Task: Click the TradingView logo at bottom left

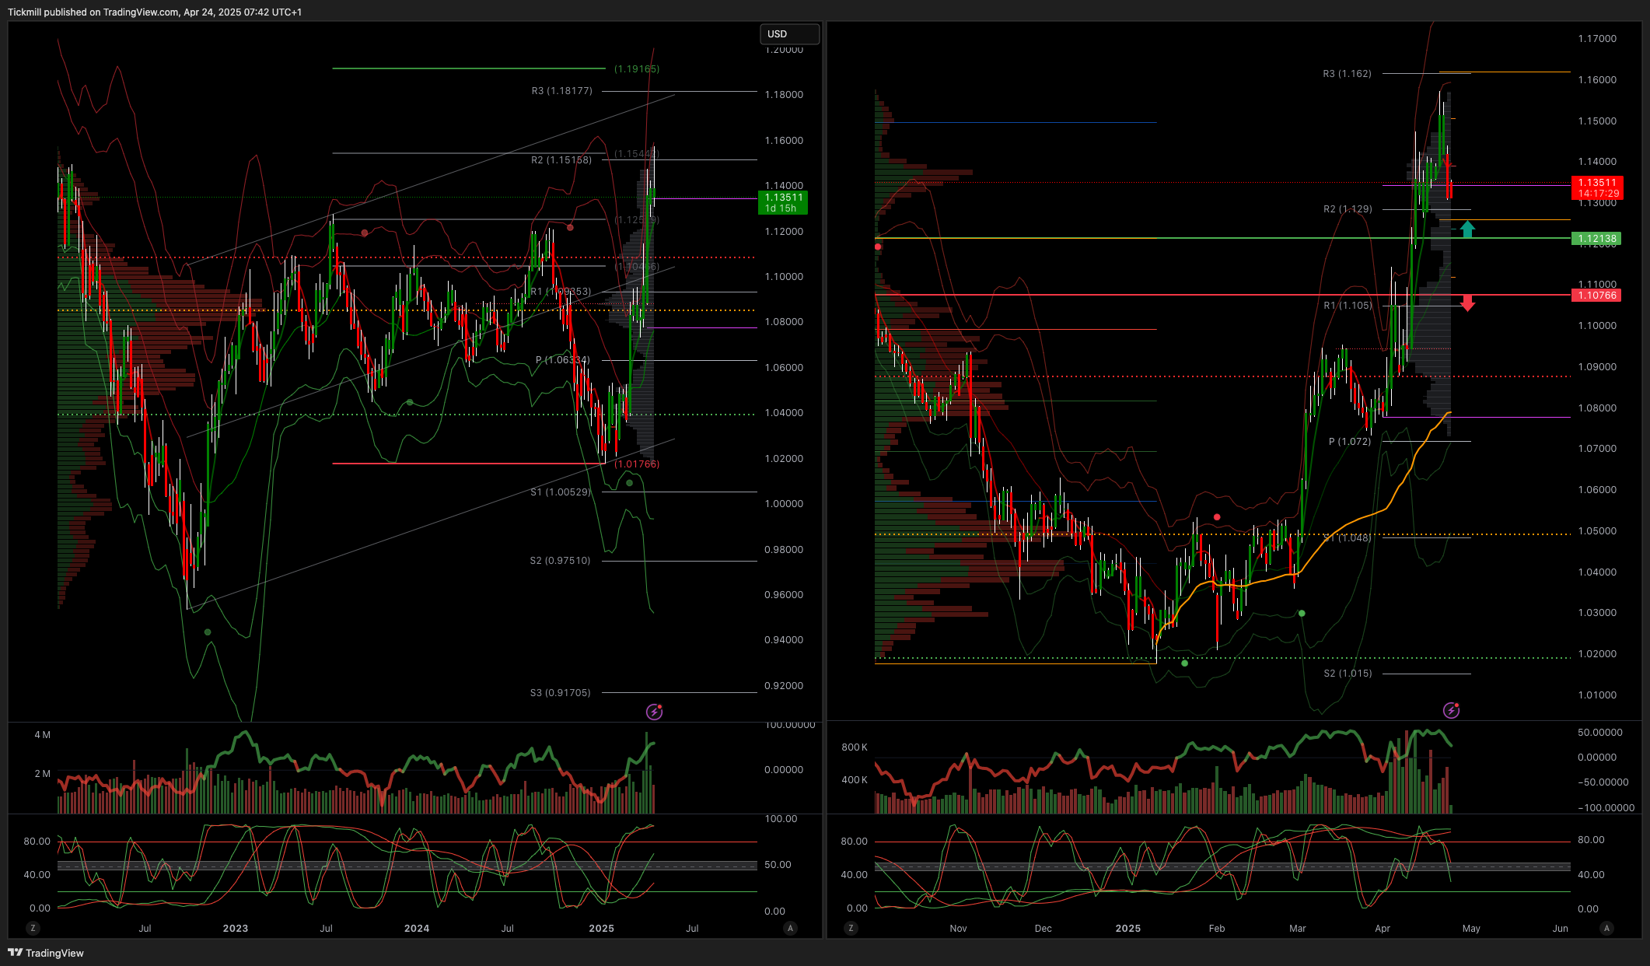Action: (46, 953)
